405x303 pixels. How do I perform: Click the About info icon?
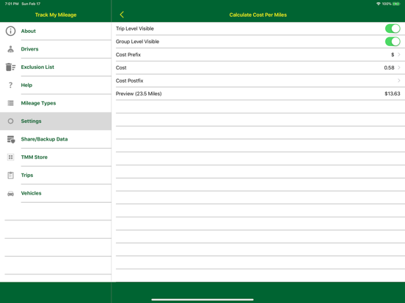click(10, 31)
